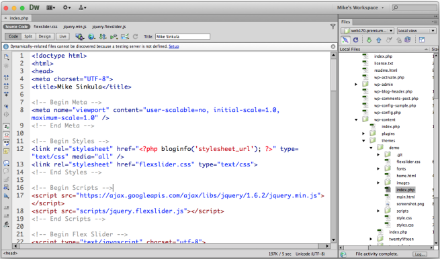Click the Check Browser Compatibility icon

click(x=125, y=36)
